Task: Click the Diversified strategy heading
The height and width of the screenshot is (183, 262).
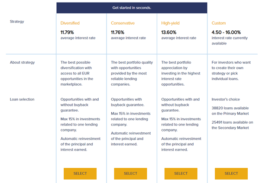Action: click(x=70, y=23)
